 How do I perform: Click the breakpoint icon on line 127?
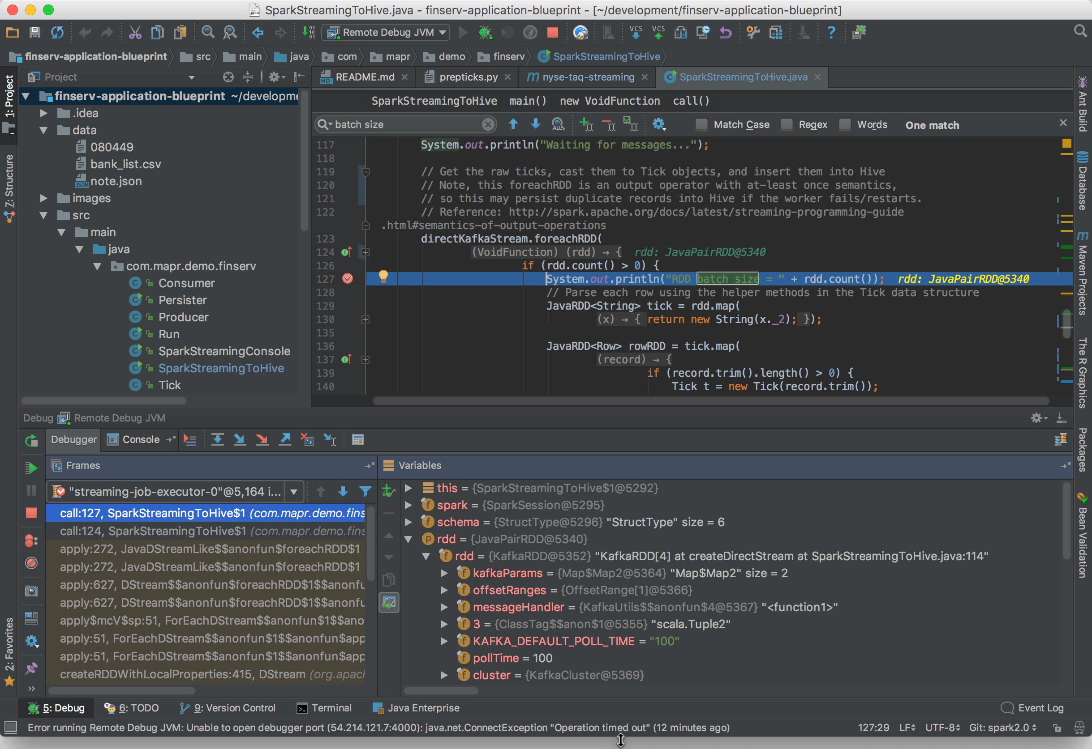[x=348, y=279]
